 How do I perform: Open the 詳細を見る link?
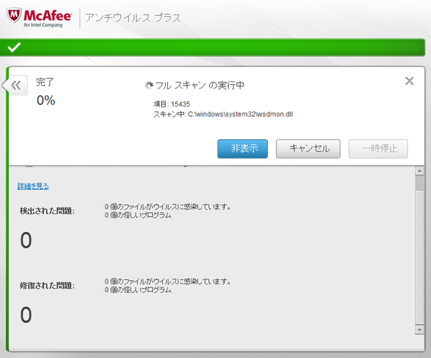click(33, 186)
